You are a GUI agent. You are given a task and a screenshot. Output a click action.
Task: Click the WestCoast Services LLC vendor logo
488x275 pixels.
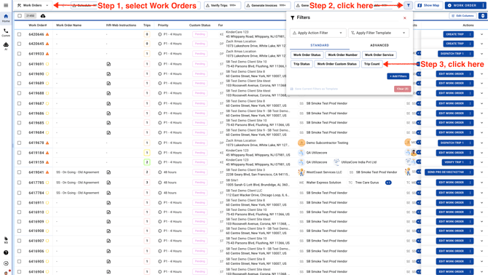302,172
